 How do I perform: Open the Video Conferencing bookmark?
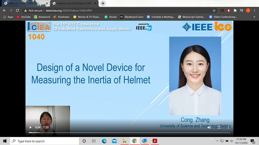click(223, 17)
